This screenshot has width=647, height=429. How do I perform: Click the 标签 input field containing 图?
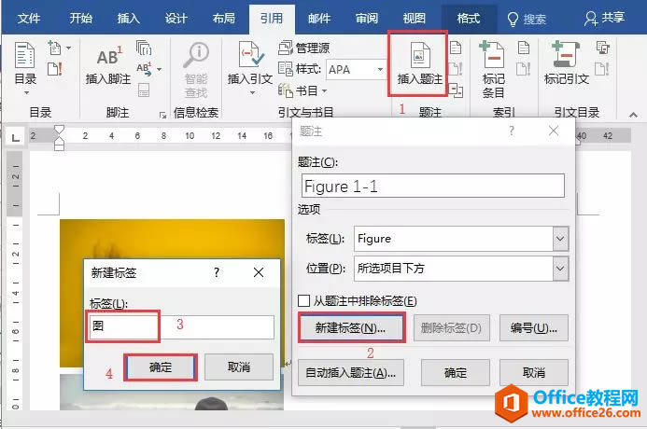(x=181, y=326)
